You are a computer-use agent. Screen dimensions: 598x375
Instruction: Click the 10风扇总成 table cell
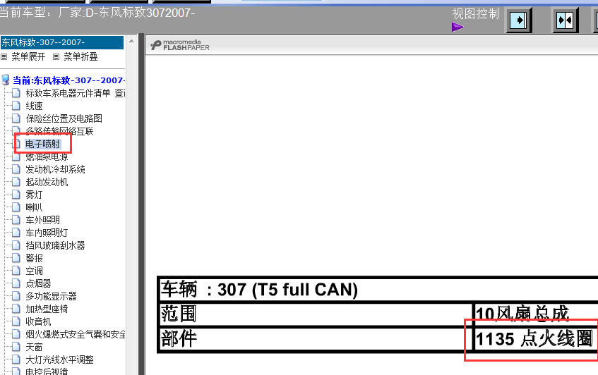click(x=535, y=314)
